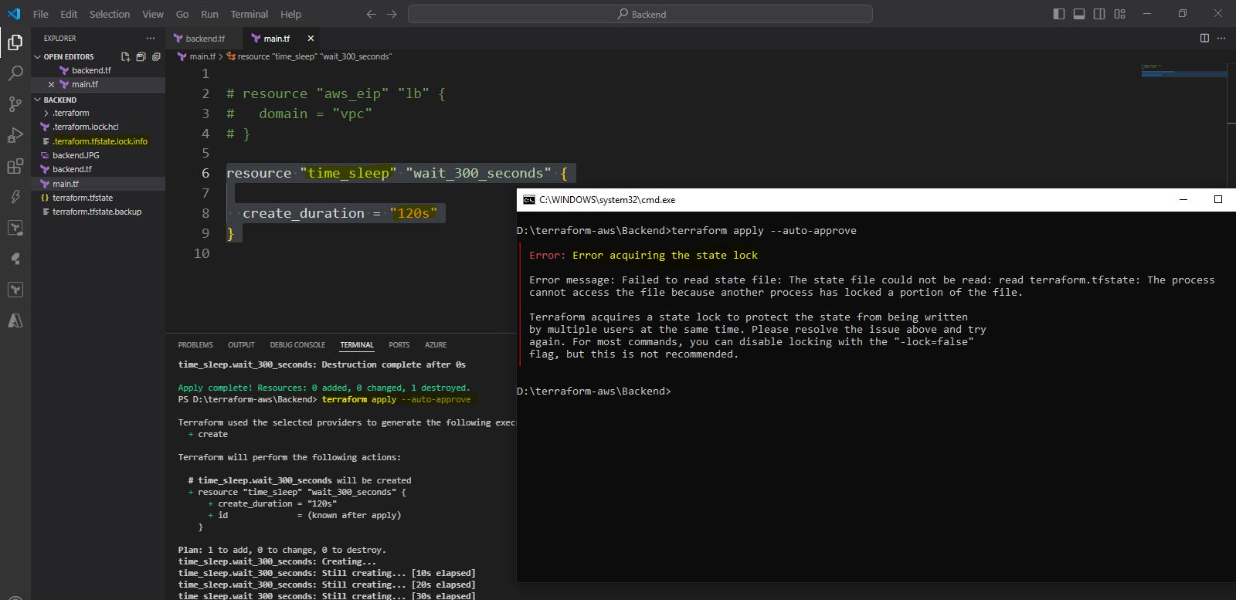
Task: Open the Run and Debug view
Action: tap(15, 136)
